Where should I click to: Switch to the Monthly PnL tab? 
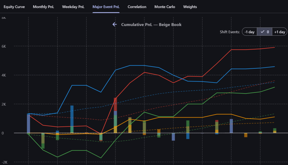pyautogui.click(x=43, y=7)
